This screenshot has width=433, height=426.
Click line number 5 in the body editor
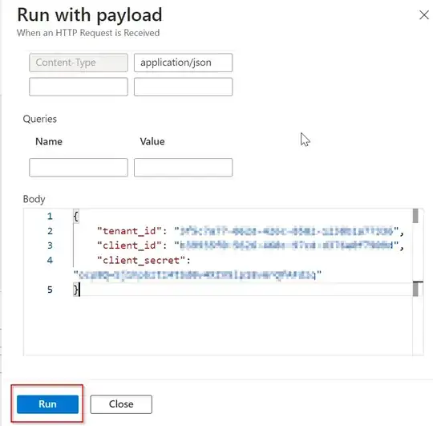pyautogui.click(x=50, y=290)
